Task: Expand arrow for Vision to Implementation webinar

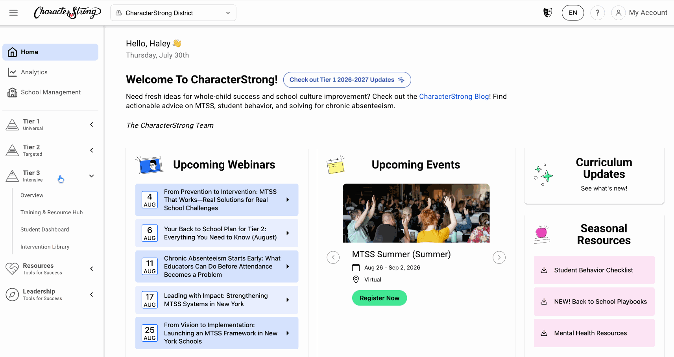Action: coord(288,333)
